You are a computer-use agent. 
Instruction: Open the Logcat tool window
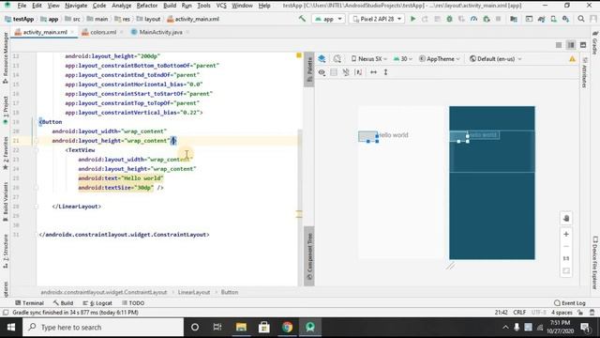(x=97, y=302)
